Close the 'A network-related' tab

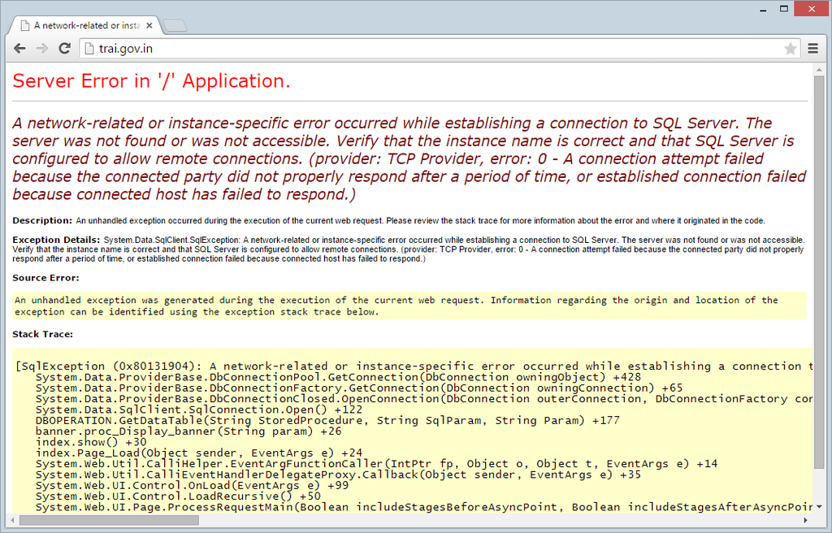[149, 25]
